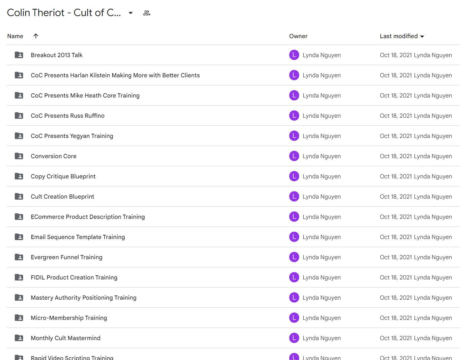
Task: Click modified date in ECommerce Product Description row
Action: (x=416, y=217)
